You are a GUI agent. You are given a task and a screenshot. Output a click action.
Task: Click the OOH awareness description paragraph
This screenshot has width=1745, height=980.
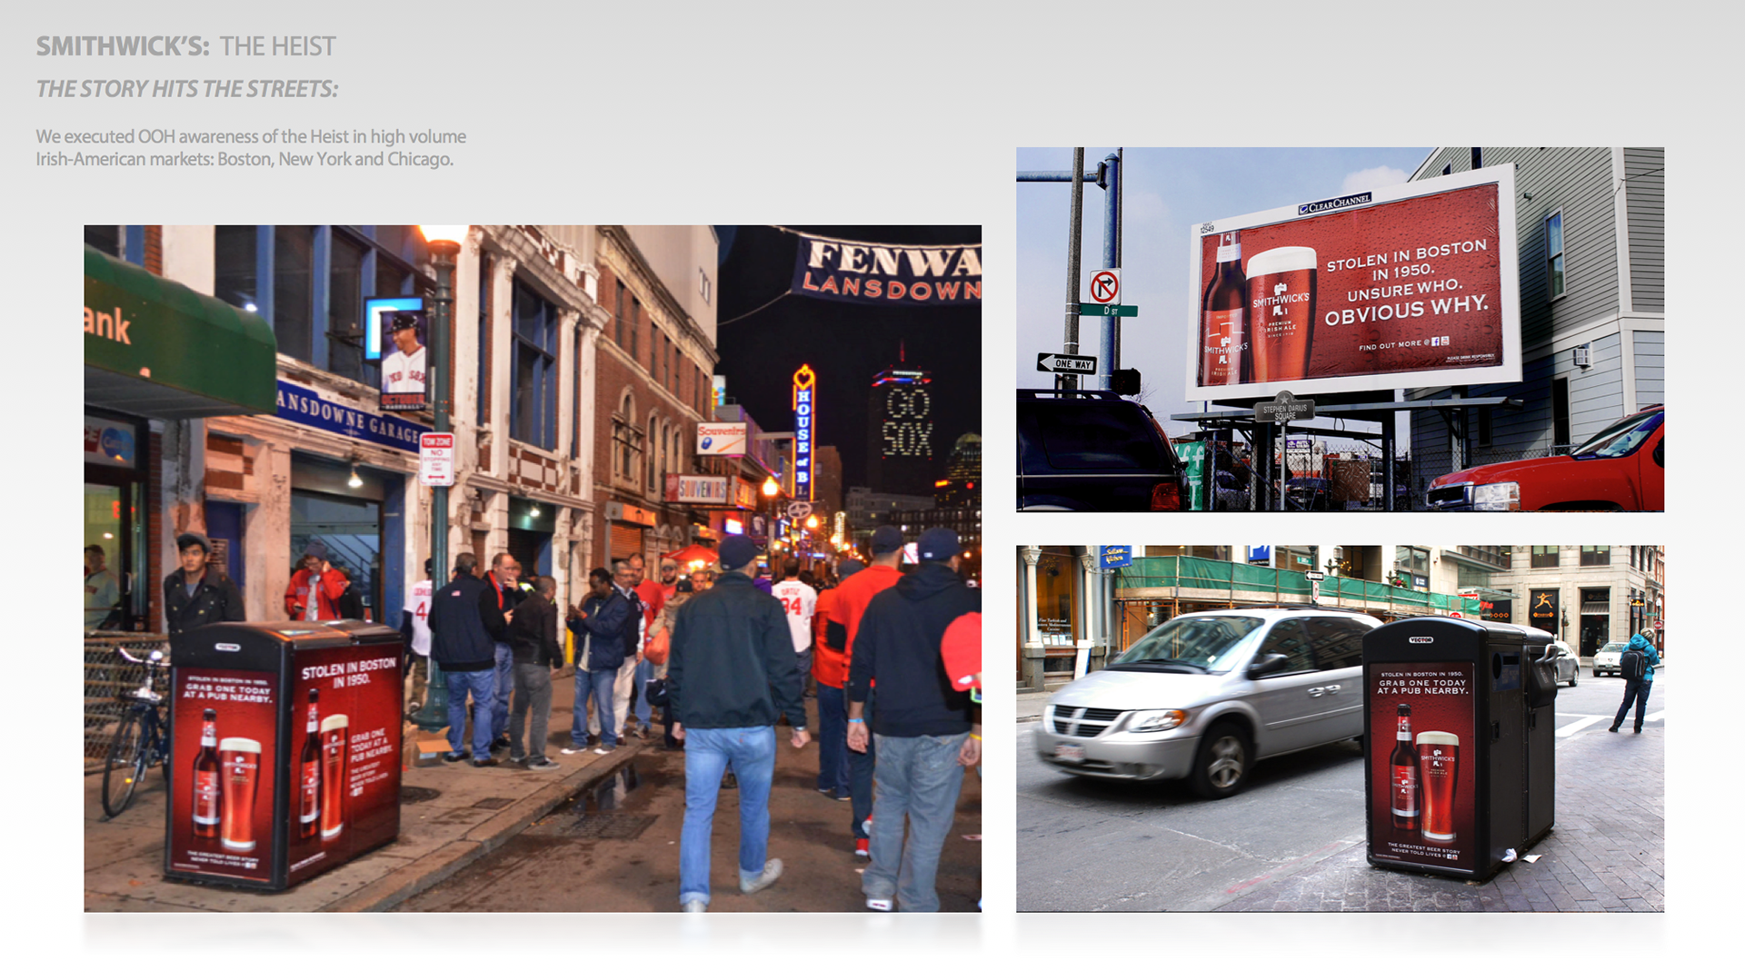[x=251, y=147]
